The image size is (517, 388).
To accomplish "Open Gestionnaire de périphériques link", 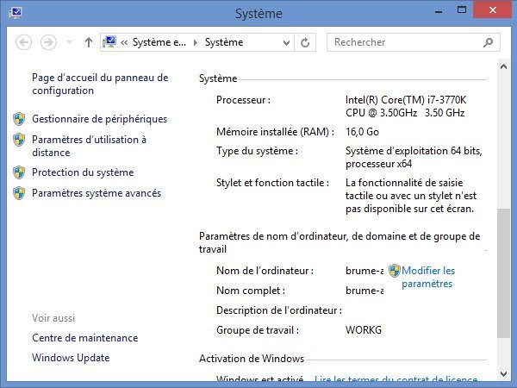I will 100,119.
